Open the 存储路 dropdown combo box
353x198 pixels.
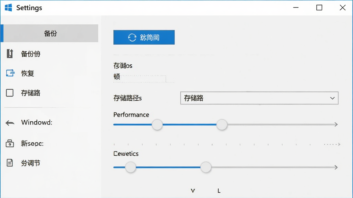[x=259, y=98]
